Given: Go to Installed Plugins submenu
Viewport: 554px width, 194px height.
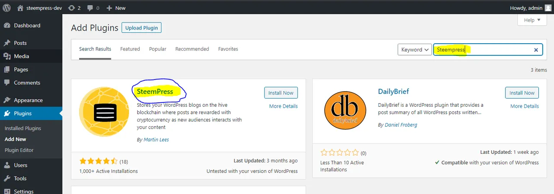Looking at the screenshot, I should tap(23, 128).
